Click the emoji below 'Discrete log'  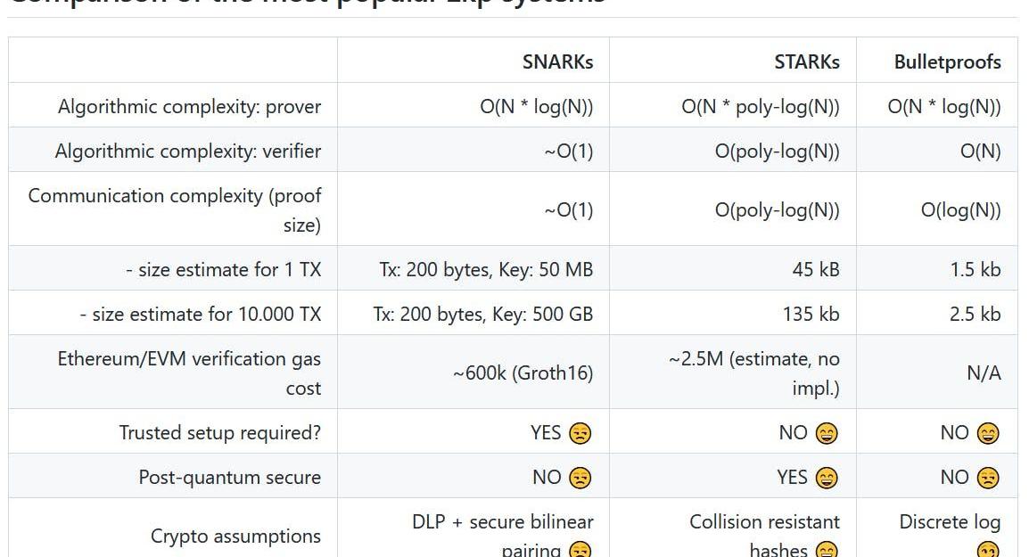(988, 550)
